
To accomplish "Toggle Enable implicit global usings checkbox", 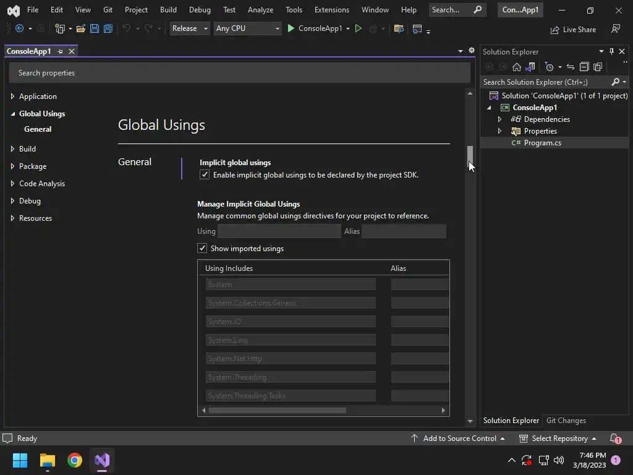I will pos(205,174).
